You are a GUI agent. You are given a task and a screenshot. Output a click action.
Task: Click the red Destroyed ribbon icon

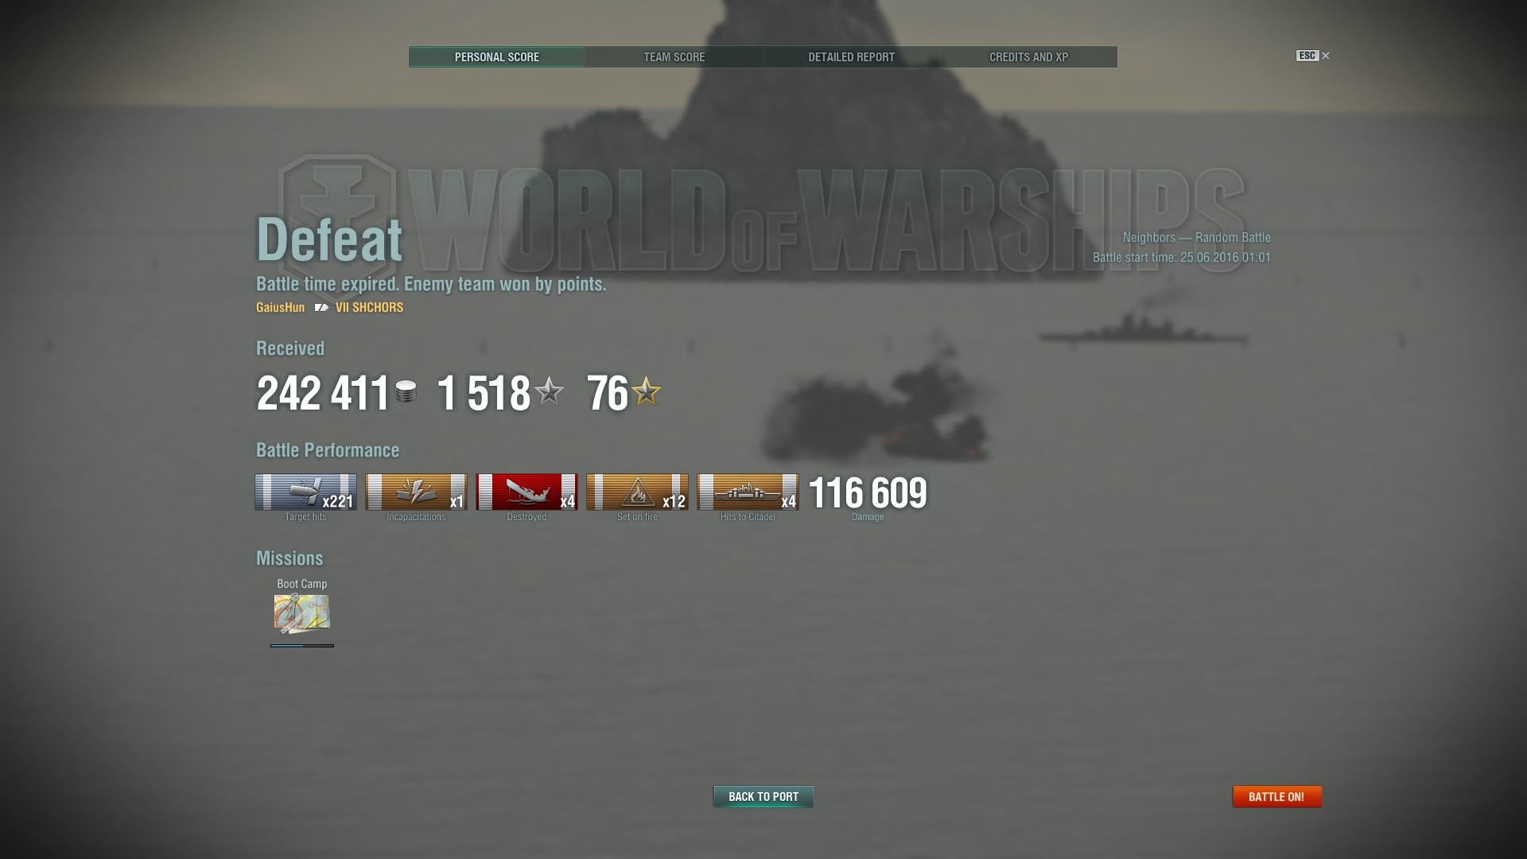[526, 492]
